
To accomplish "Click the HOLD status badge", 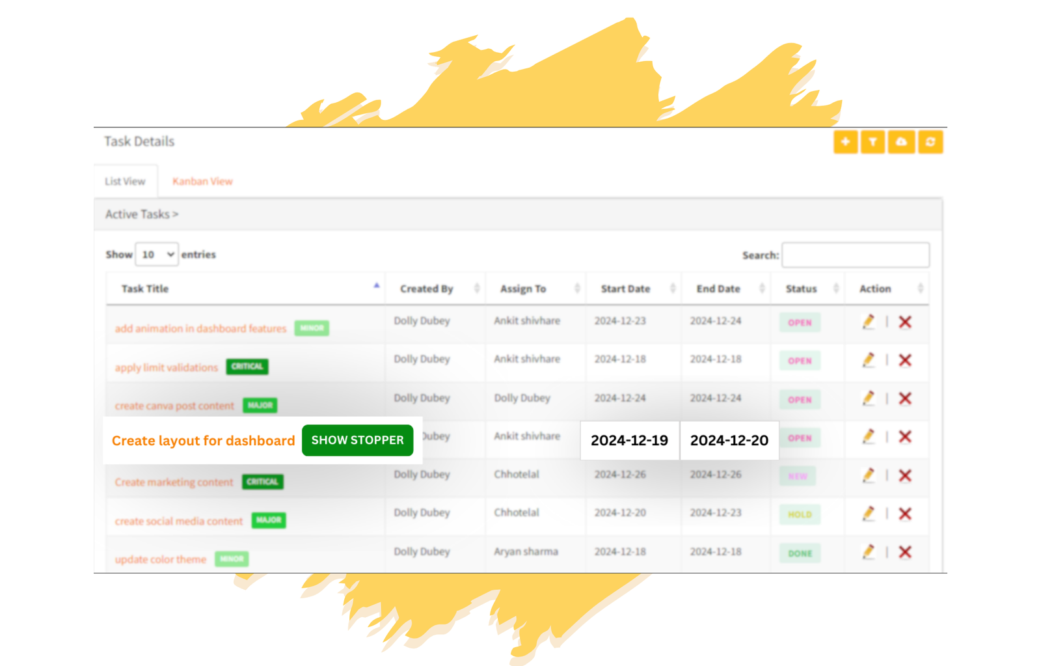I will pyautogui.click(x=800, y=514).
